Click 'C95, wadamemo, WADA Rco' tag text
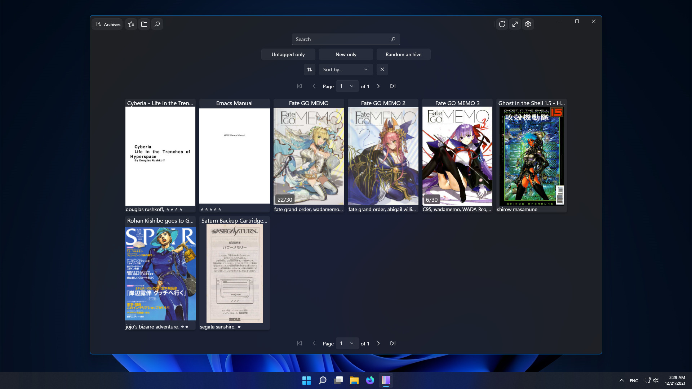 (x=457, y=209)
